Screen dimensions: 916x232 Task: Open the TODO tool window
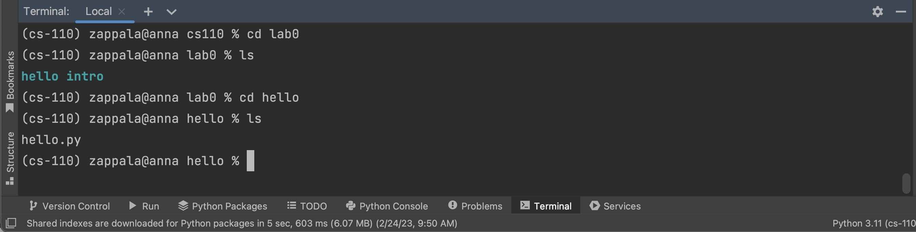(x=307, y=206)
